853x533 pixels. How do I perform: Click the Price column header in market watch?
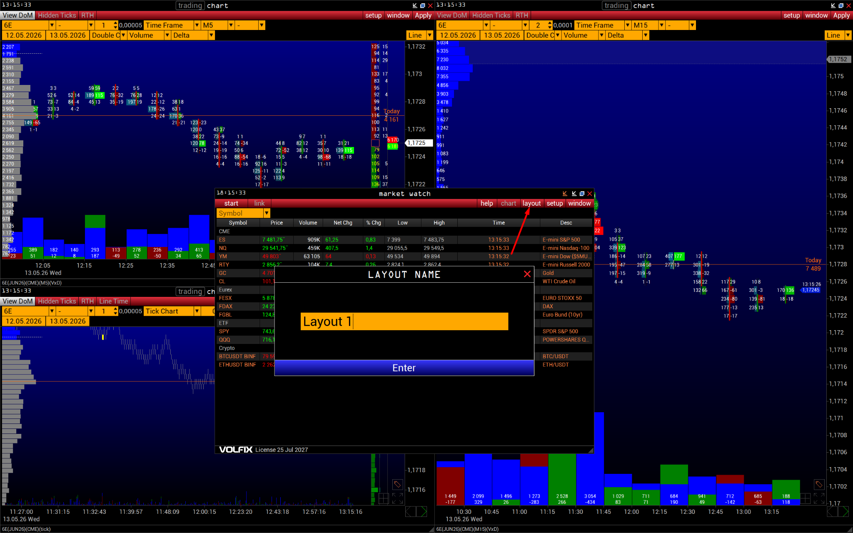click(x=277, y=223)
